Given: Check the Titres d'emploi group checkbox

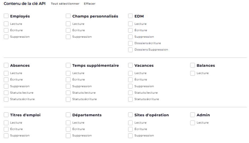Looking at the screenshot, I should [x=6, y=115].
